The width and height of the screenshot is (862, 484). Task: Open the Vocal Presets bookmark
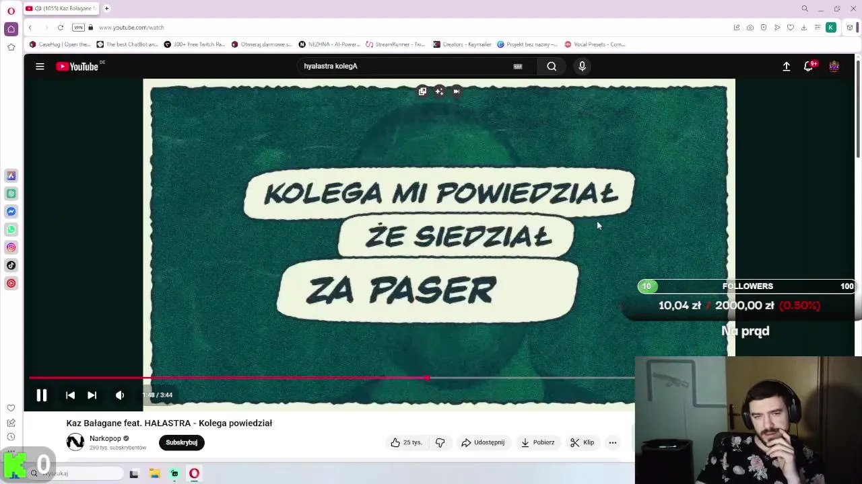tap(595, 44)
